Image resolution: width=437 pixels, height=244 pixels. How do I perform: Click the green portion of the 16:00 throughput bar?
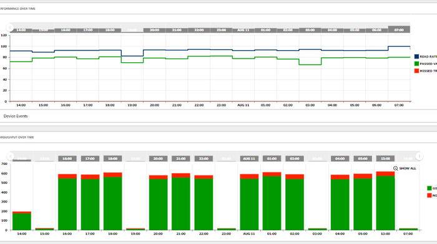[x=67, y=204]
